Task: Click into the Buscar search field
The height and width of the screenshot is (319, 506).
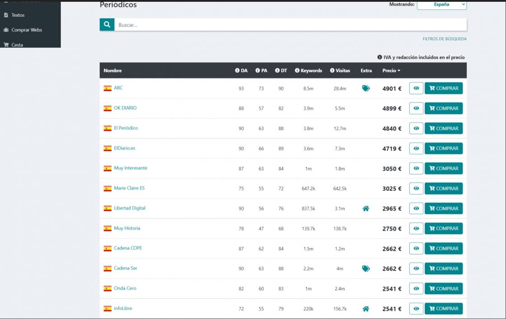Action: point(290,24)
